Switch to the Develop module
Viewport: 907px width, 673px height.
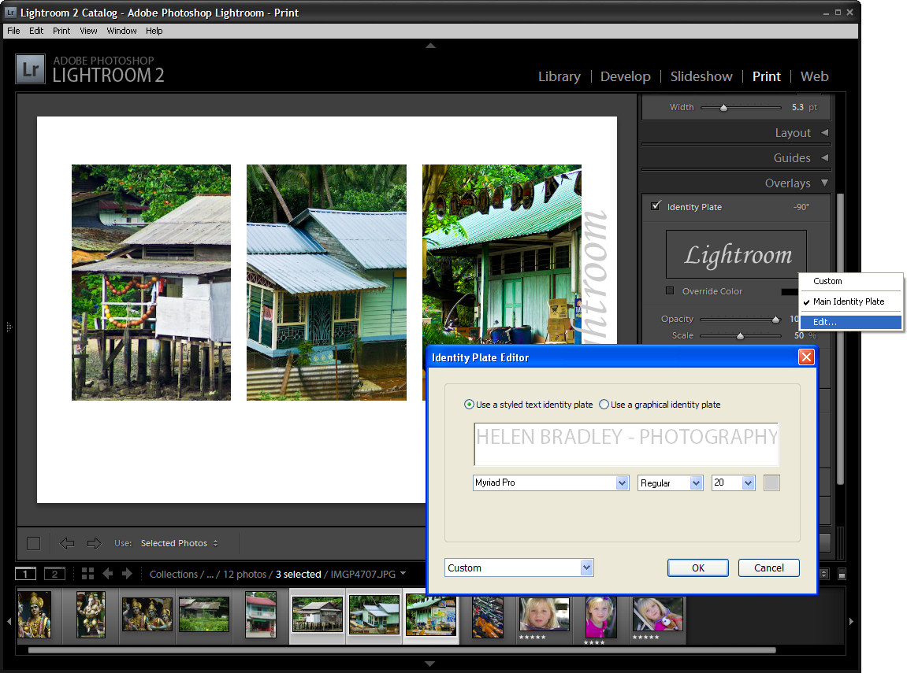(626, 76)
